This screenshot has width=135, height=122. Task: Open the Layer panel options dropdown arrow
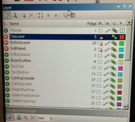[118, 7]
